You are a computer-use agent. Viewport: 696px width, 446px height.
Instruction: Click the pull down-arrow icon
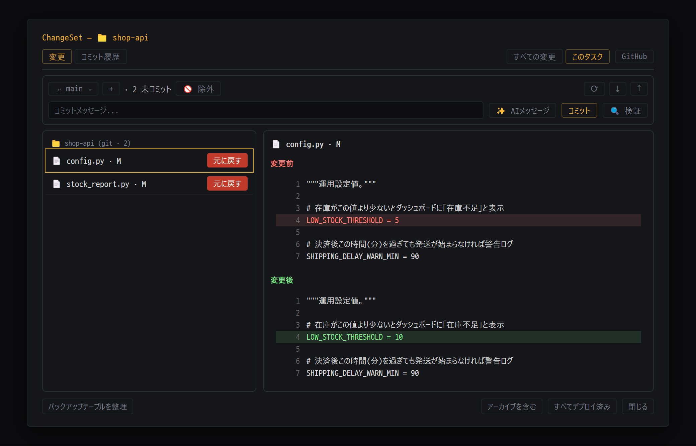click(x=618, y=89)
